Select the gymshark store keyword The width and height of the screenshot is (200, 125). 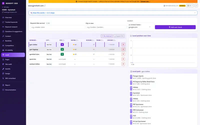point(34,54)
